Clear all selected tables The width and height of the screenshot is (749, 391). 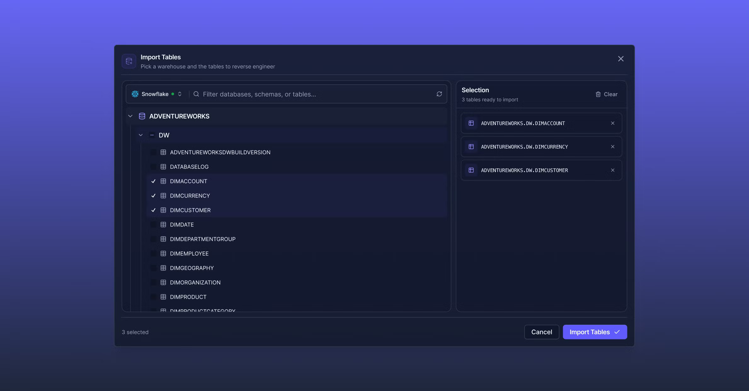coord(606,94)
